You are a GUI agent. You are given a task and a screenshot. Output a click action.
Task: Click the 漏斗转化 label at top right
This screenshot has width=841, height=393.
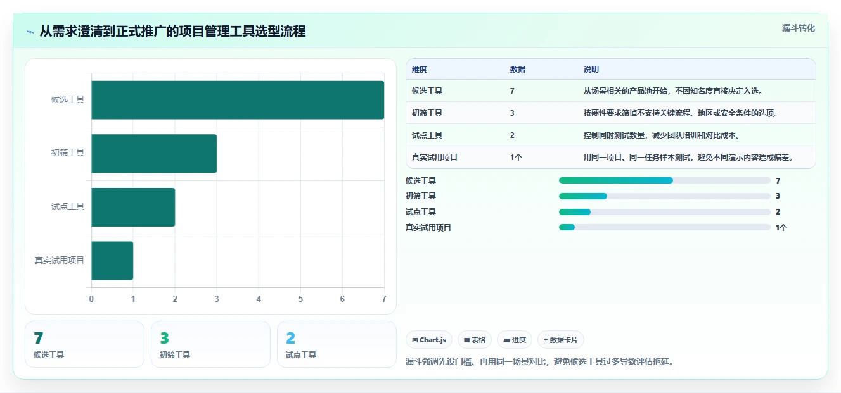tap(798, 28)
